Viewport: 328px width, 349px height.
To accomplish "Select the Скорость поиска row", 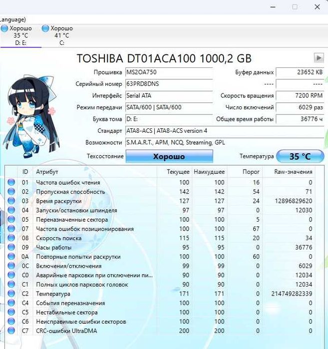I will (160, 238).
